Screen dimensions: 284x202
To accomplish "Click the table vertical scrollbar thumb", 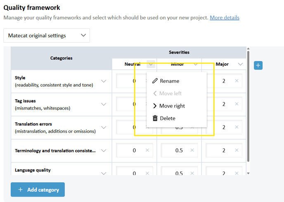I will tap(248, 106).
